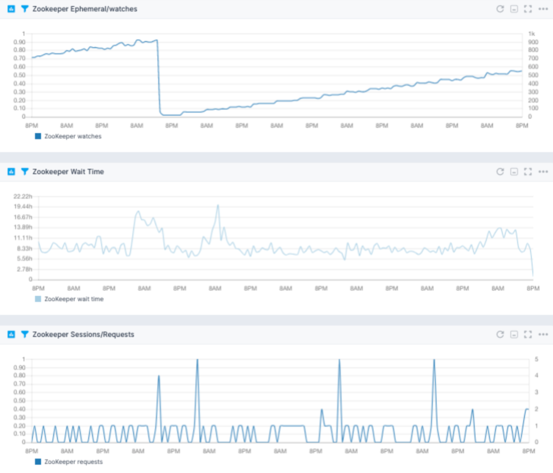Click the 900 right-axis label in watches chart
Viewport: 553px width, 473px height.
(x=533, y=42)
